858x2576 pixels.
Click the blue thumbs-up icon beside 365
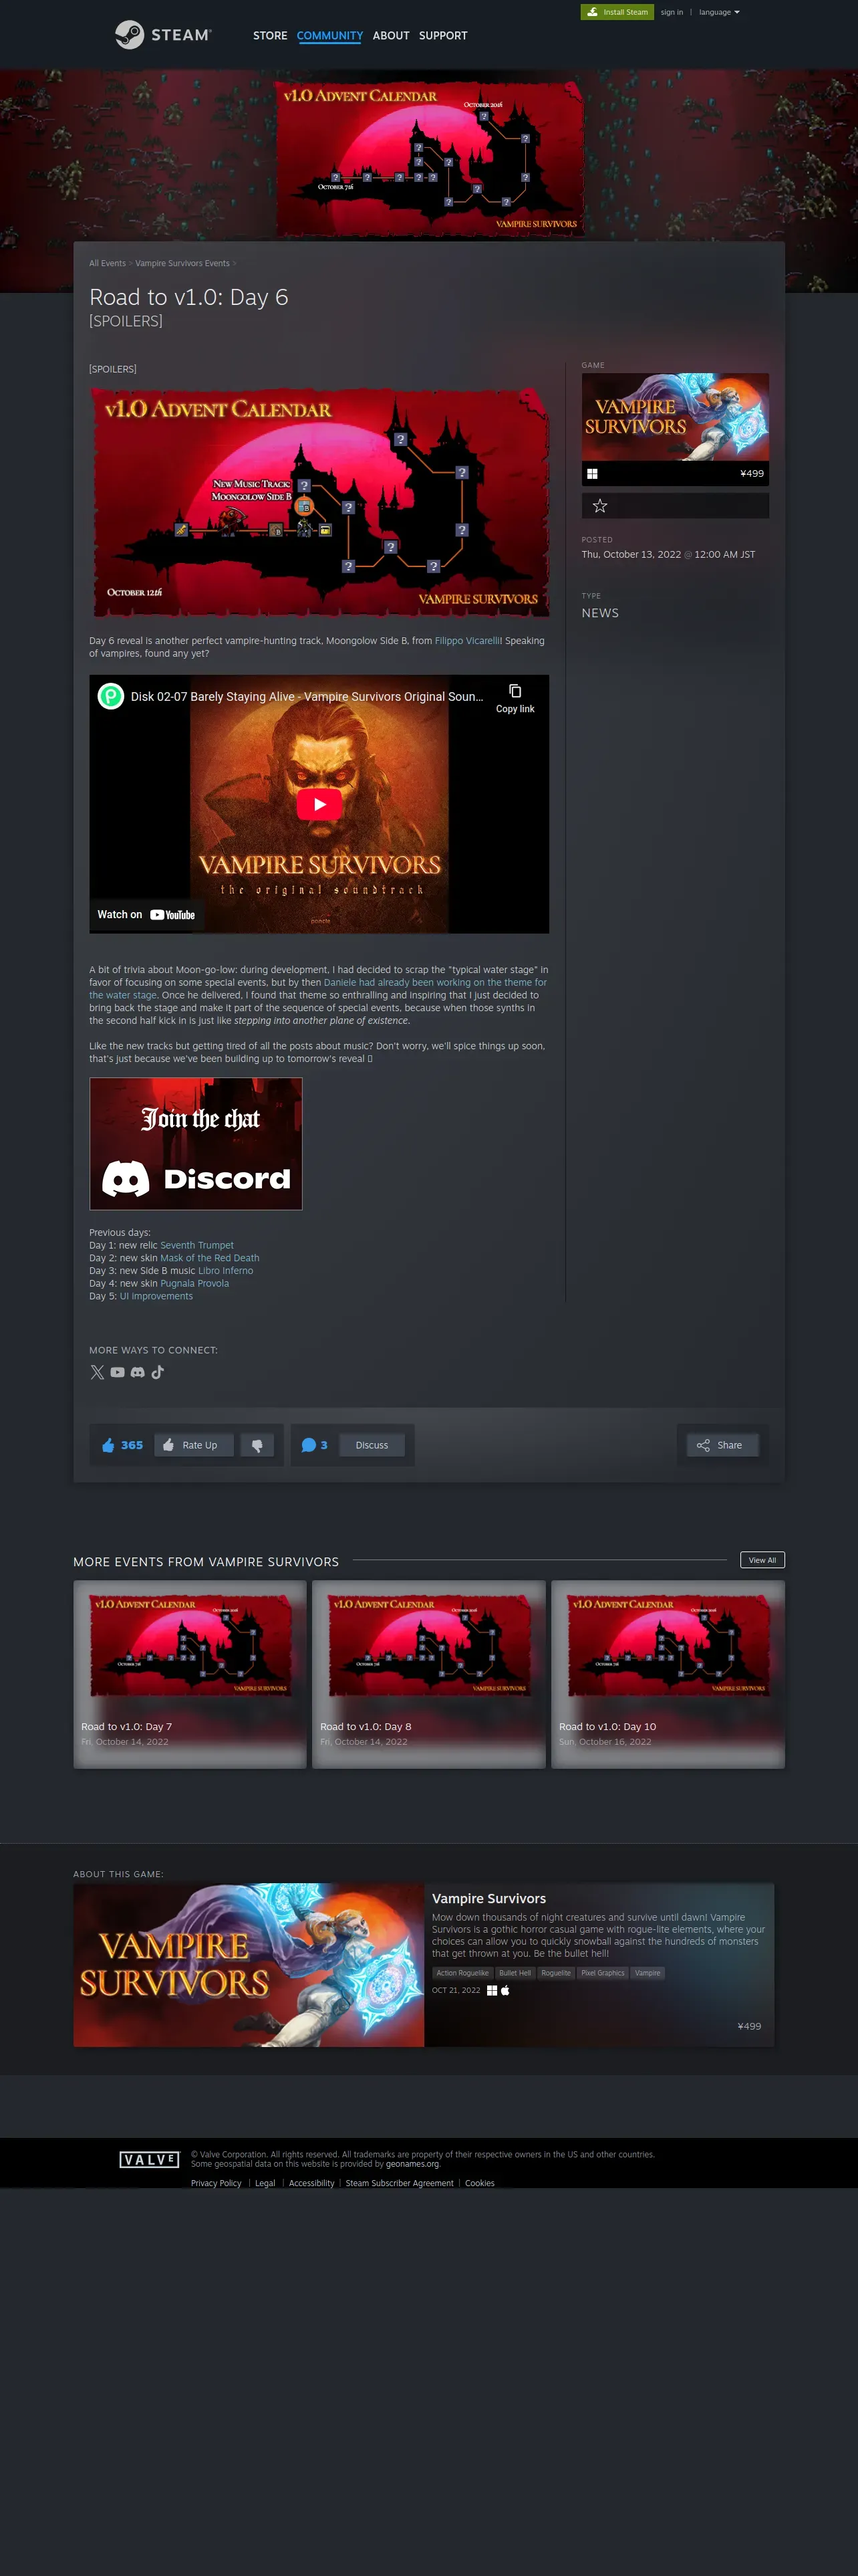tap(108, 1445)
